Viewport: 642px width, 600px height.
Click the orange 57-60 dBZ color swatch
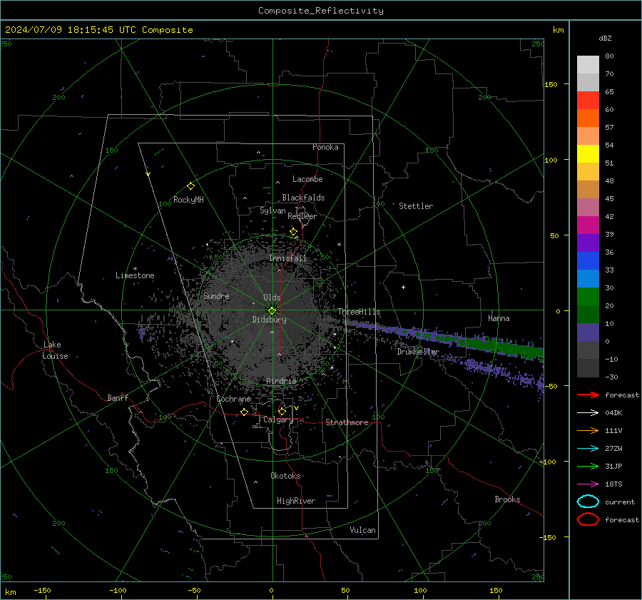click(588, 118)
